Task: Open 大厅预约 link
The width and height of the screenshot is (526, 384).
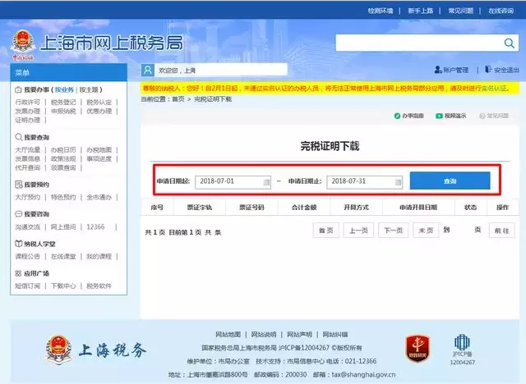Action: point(27,197)
